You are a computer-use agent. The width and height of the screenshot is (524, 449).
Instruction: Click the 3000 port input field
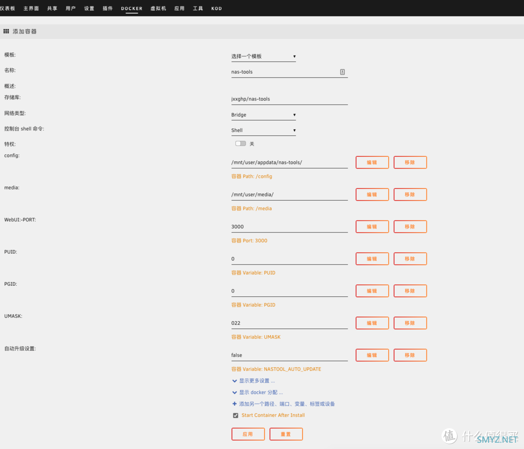tap(289, 227)
